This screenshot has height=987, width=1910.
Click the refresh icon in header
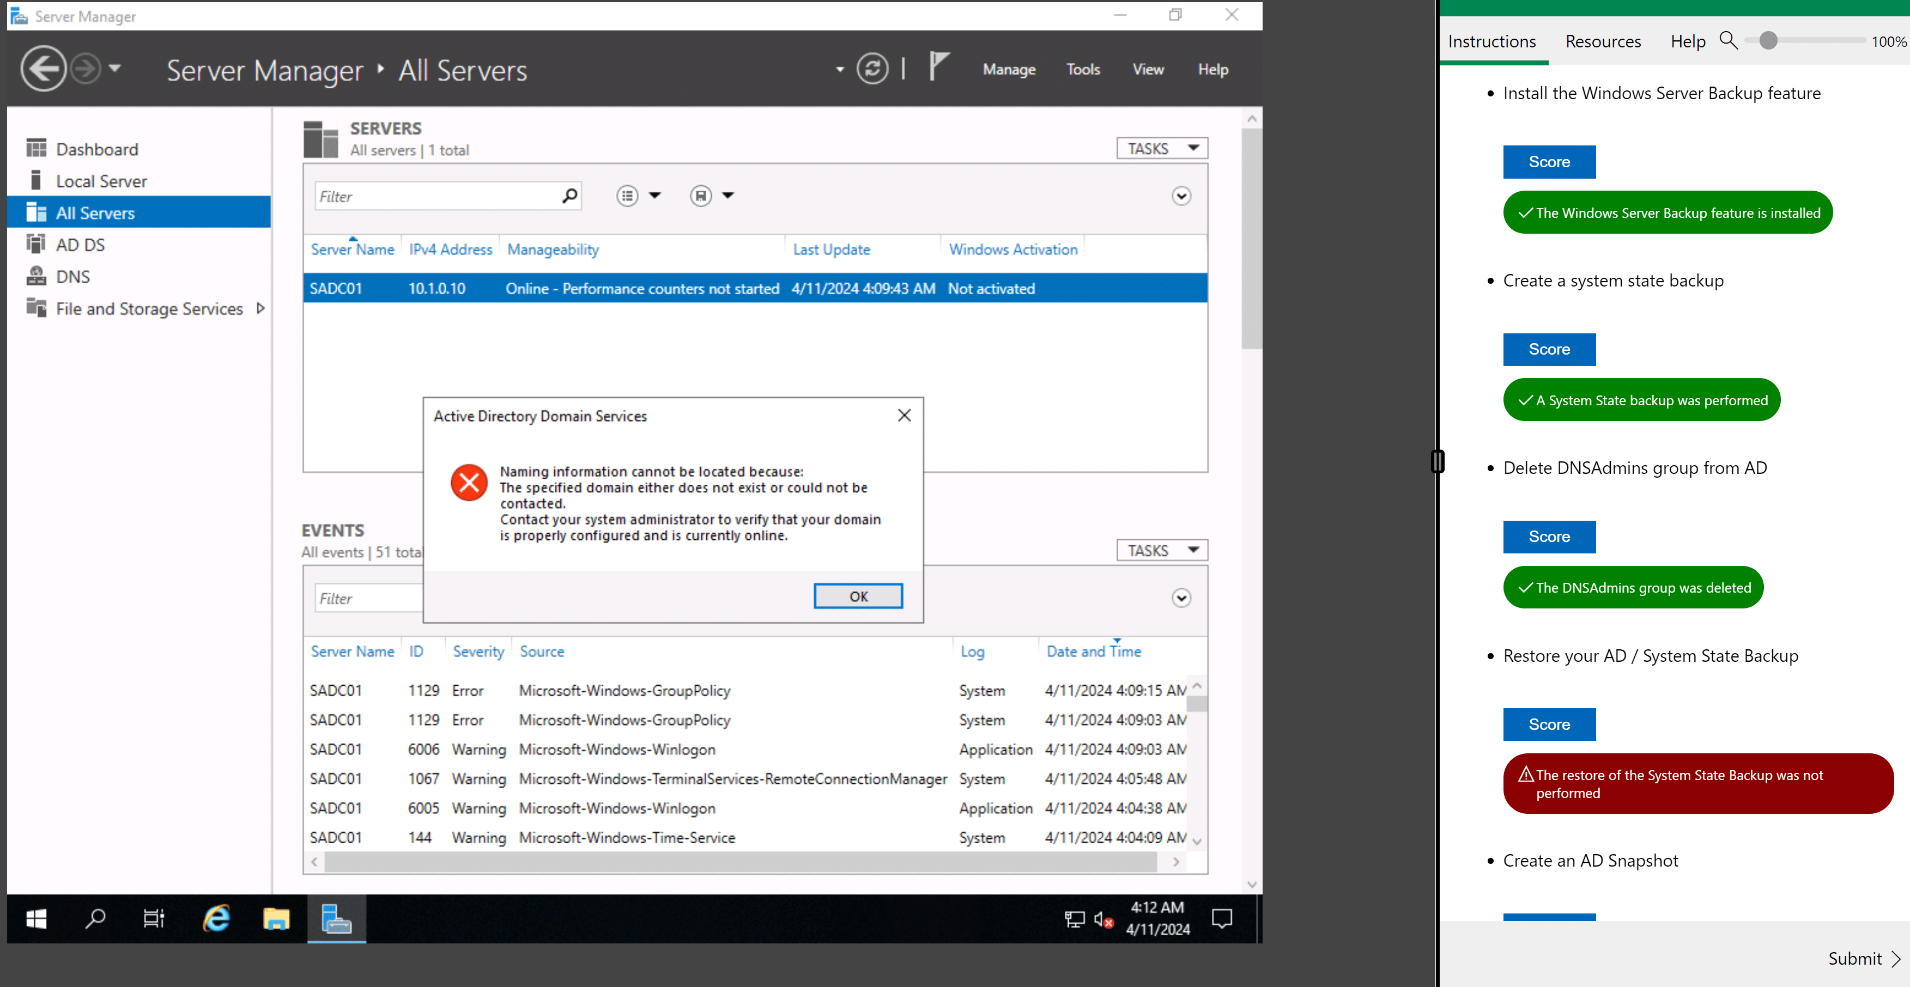[872, 69]
